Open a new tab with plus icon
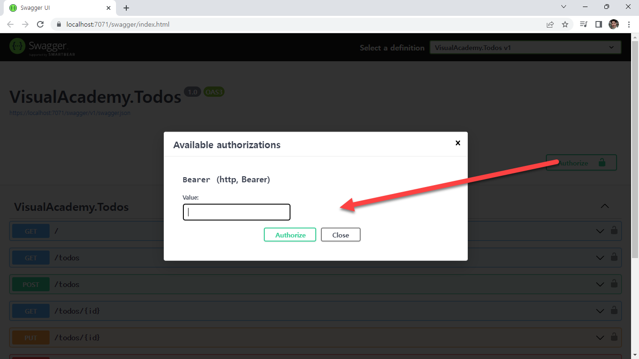The image size is (639, 359). pos(126,8)
